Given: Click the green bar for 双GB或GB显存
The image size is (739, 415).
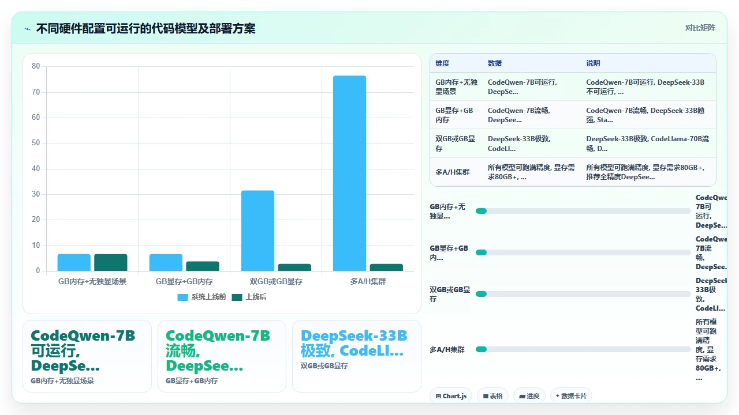Looking at the screenshot, I should coord(294,267).
